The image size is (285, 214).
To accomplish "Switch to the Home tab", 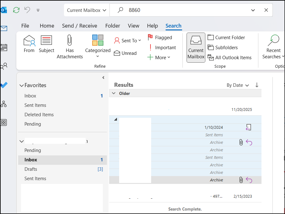I will tap(47, 26).
